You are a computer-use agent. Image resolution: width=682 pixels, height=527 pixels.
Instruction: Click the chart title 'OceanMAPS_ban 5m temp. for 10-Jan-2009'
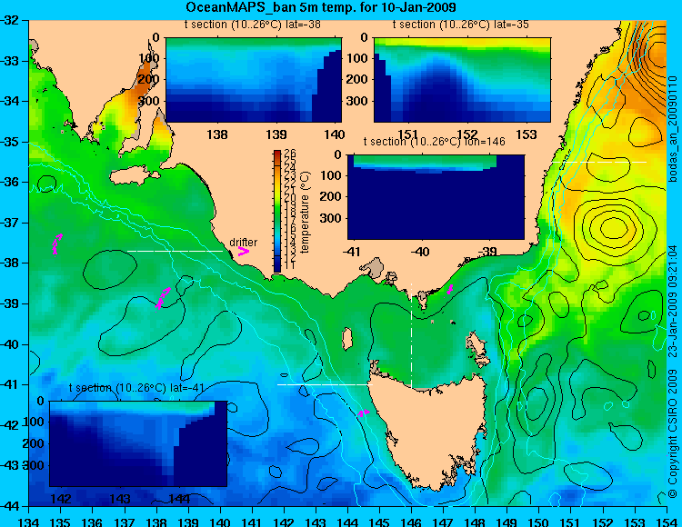pyautogui.click(x=321, y=7)
